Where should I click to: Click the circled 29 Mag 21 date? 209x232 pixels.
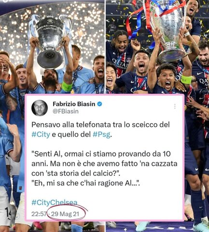(65, 214)
